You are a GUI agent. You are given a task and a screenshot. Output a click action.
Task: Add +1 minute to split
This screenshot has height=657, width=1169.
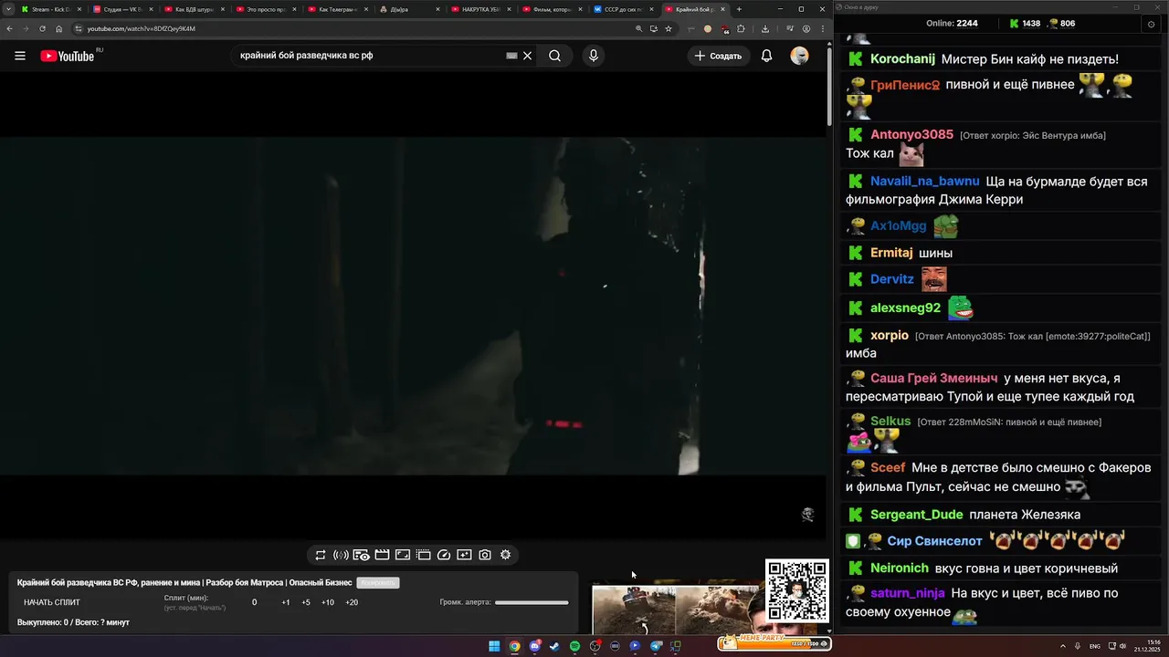(x=286, y=602)
